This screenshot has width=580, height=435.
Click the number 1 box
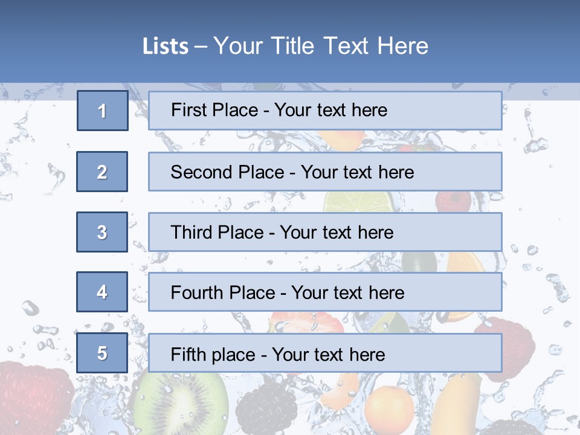(x=103, y=111)
